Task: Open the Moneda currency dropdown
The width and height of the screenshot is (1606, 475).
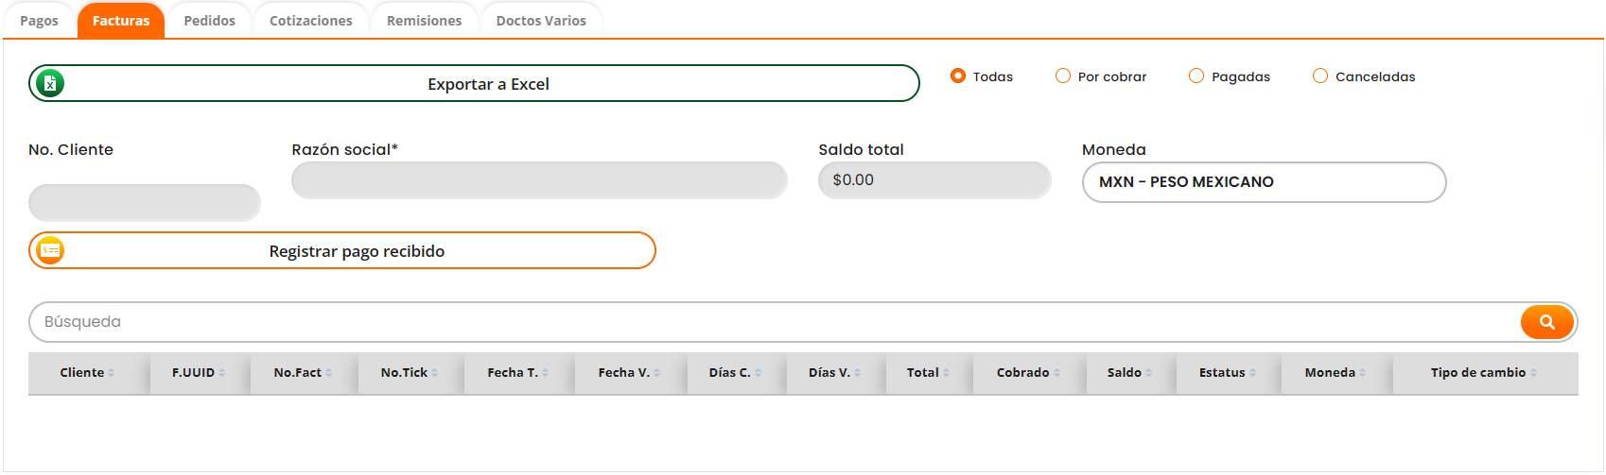Action: pos(1264,182)
